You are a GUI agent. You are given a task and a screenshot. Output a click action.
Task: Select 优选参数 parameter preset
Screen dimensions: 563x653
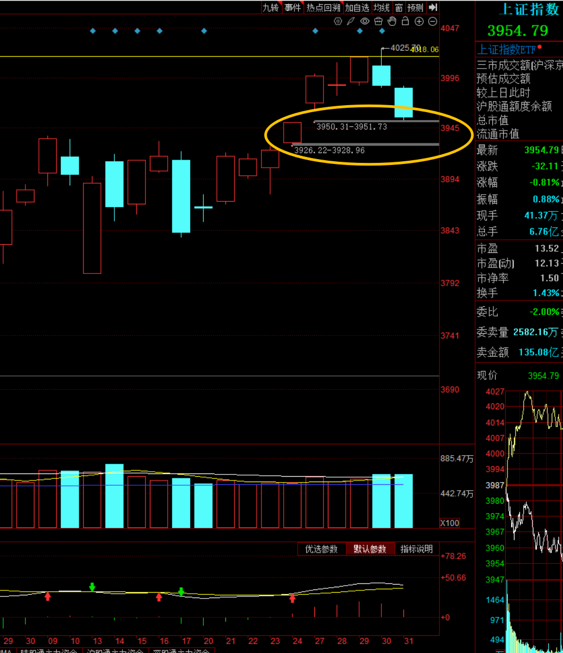coord(321,549)
